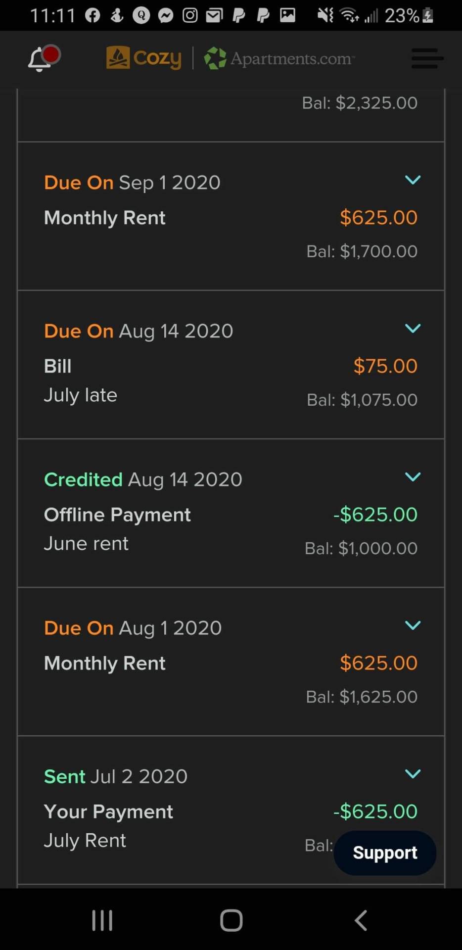
Task: Tap the Android home button
Action: (x=231, y=920)
